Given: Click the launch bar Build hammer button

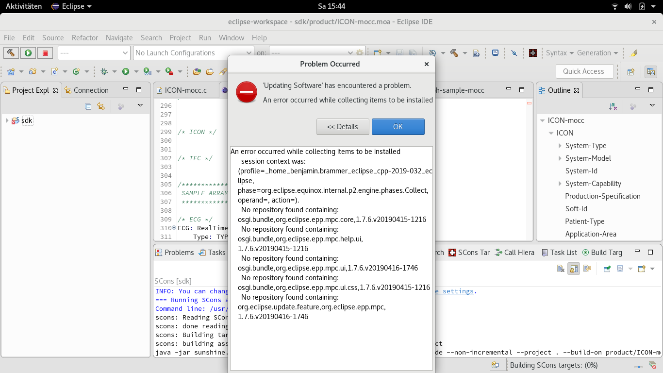Looking at the screenshot, I should pos(11,53).
